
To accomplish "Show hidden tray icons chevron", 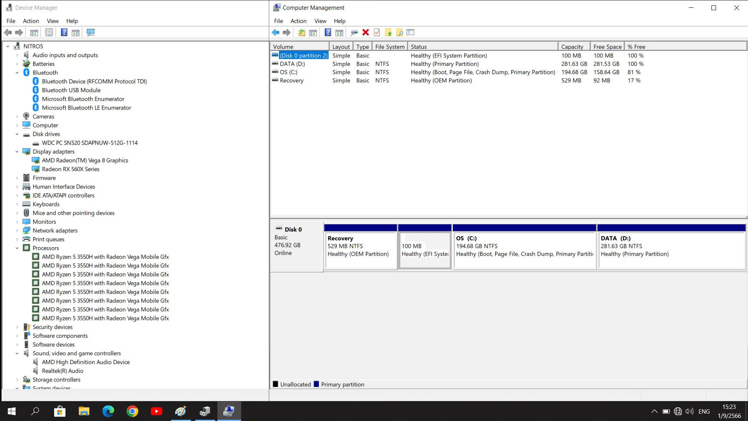I will [654, 411].
